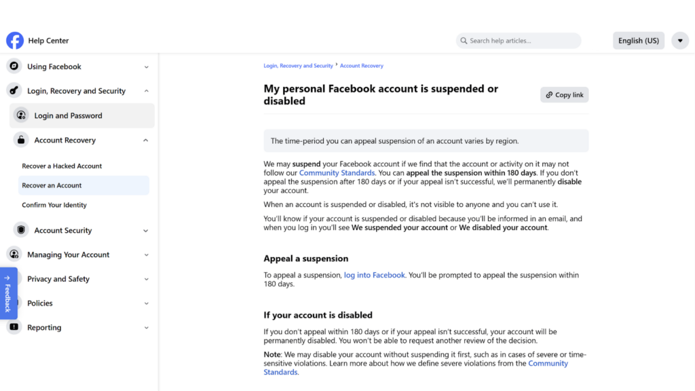Image resolution: width=695 pixels, height=391 pixels.
Task: Open the English (US) language selector
Action: click(638, 41)
